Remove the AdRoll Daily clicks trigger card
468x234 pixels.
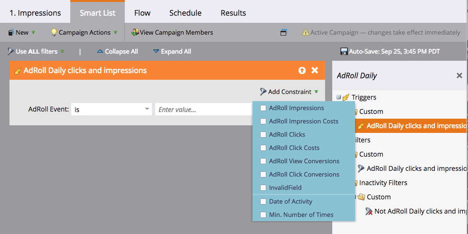pos(315,70)
